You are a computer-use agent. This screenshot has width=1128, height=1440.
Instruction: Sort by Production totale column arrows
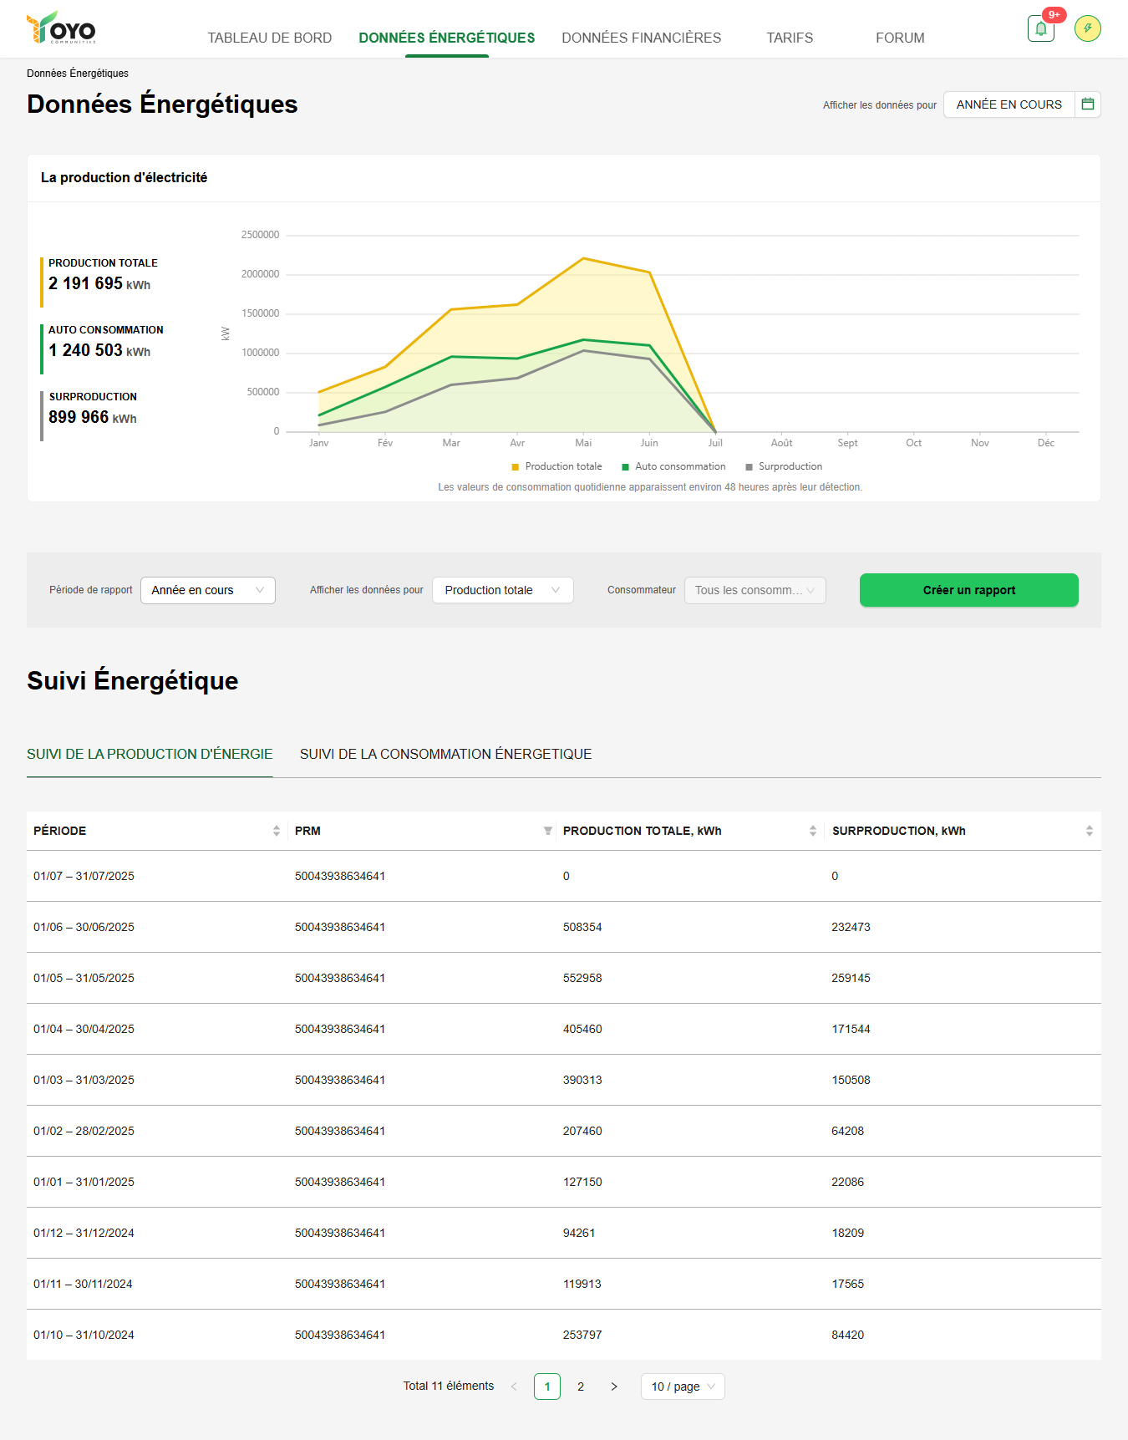tap(812, 831)
